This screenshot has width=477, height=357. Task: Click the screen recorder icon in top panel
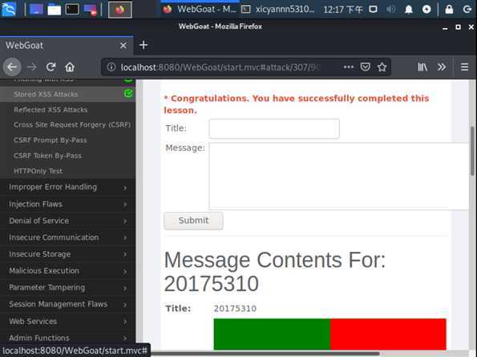tap(91, 10)
